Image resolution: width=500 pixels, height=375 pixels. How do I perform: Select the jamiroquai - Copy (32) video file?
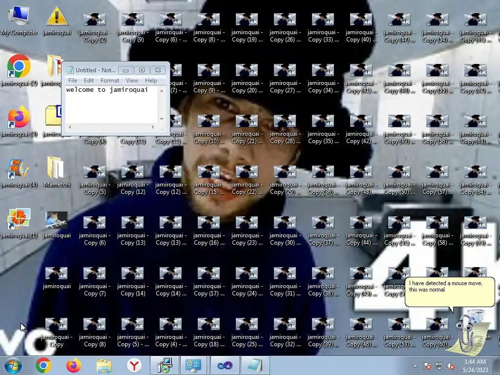pyautogui.click(x=285, y=333)
